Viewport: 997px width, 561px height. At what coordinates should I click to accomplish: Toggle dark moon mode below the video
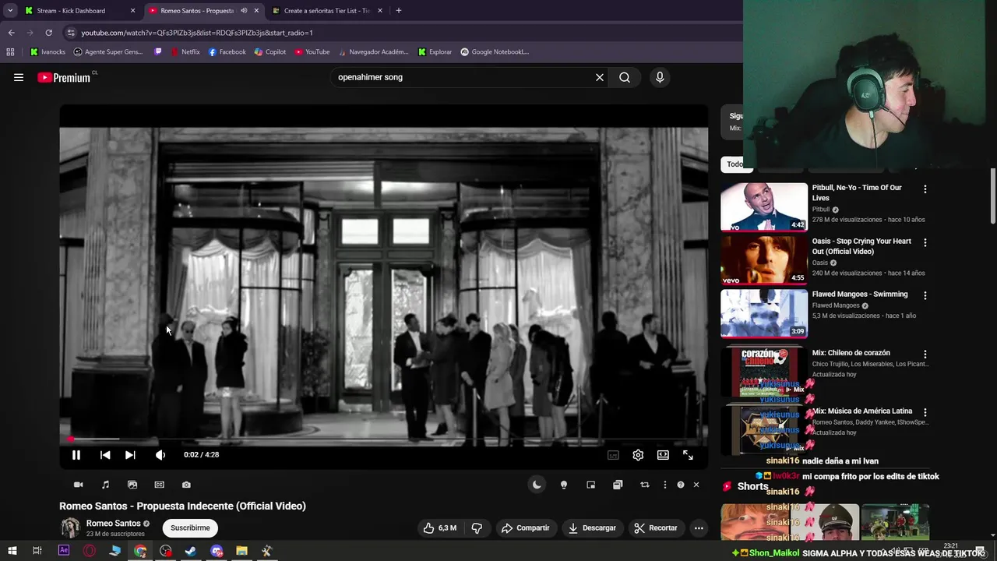[x=537, y=485]
